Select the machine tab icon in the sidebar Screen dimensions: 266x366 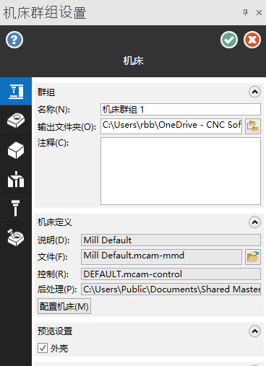click(x=16, y=92)
